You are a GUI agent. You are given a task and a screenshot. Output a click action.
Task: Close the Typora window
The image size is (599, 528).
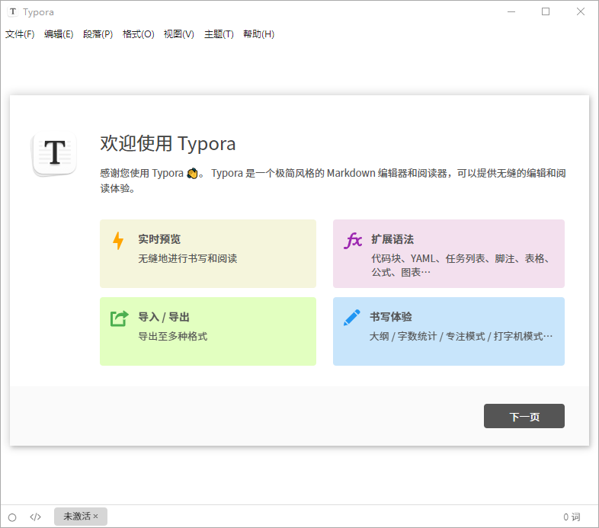[580, 12]
